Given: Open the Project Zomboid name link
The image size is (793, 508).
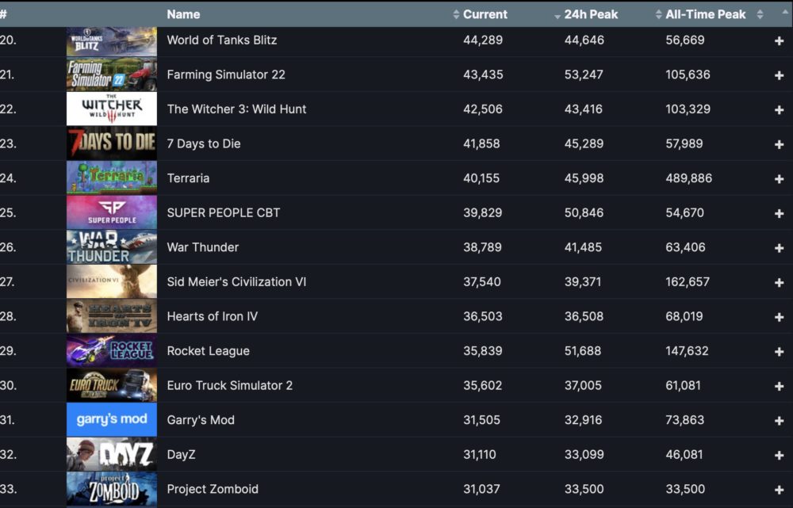Looking at the screenshot, I should (x=213, y=489).
